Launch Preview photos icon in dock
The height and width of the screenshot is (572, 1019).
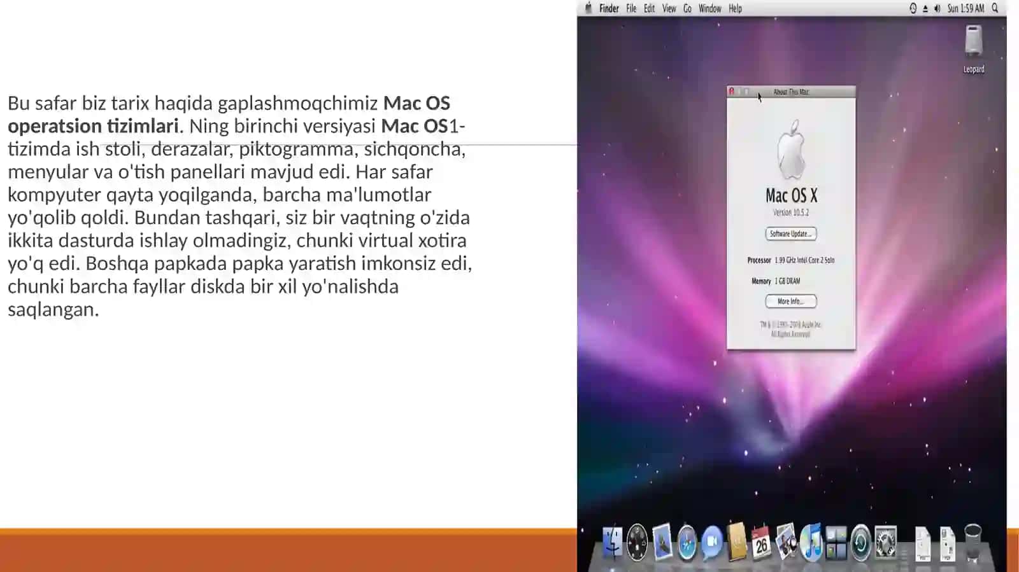tap(786, 542)
